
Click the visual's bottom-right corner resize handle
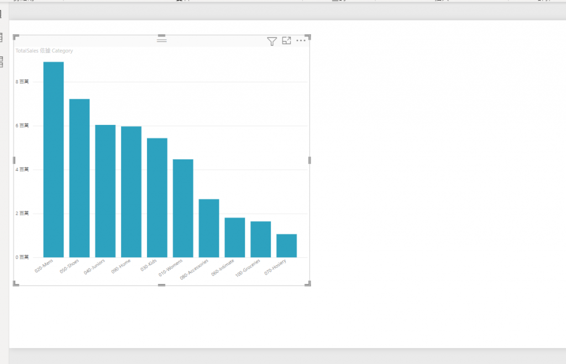tap(308, 284)
